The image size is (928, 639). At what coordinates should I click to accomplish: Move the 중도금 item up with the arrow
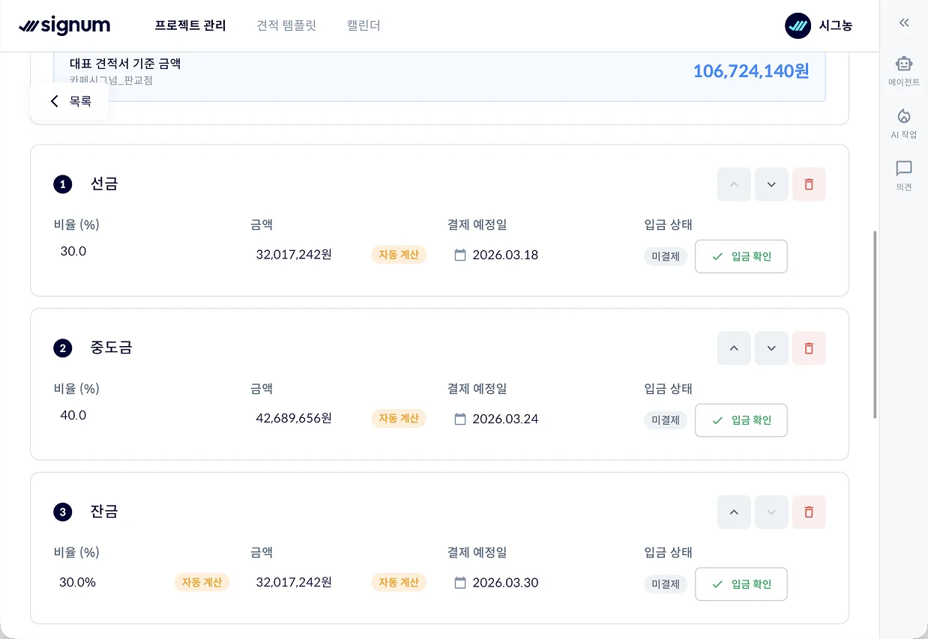pos(733,348)
